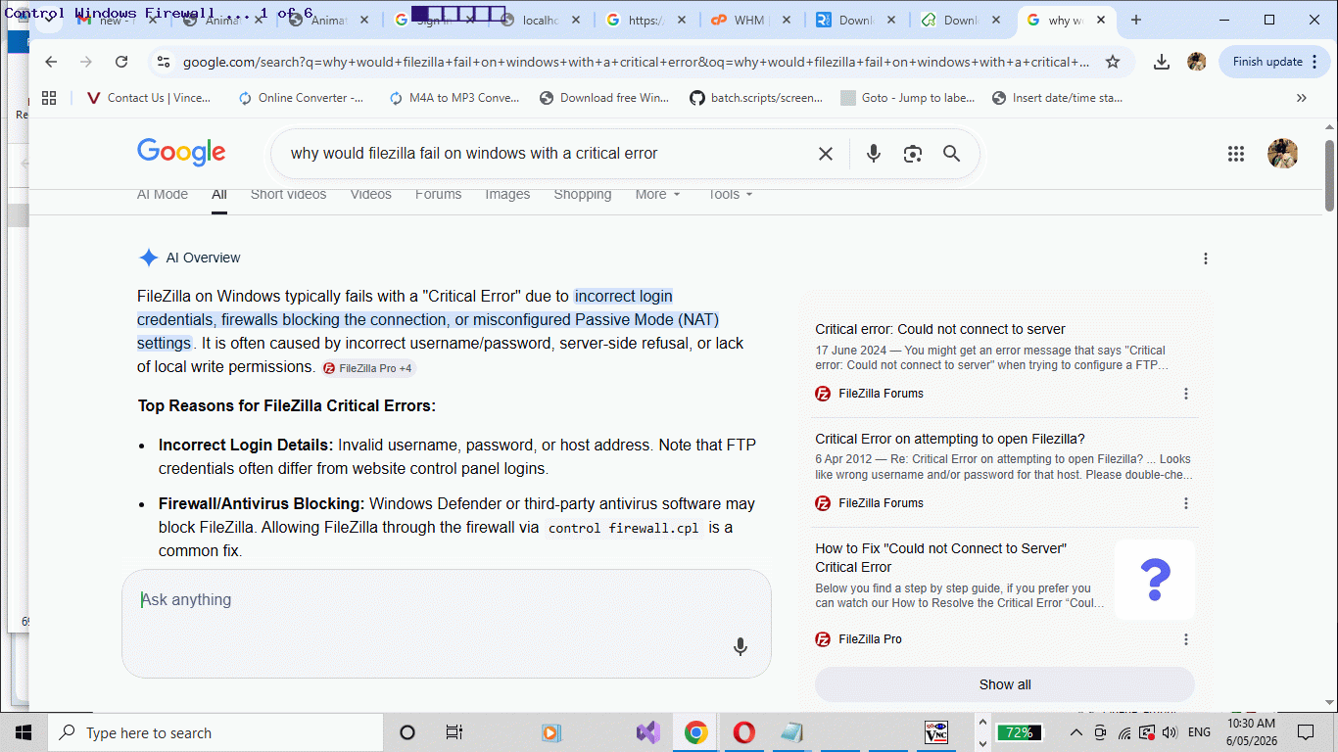The width and height of the screenshot is (1338, 752).
Task: Open the 'batch.scripts/screen...' GitHub bookmark
Action: [x=756, y=98]
